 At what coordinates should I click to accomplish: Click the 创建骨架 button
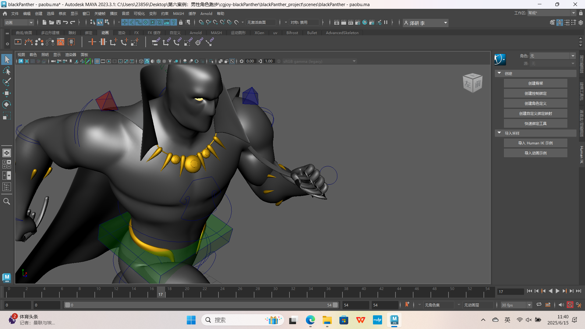[x=535, y=83]
